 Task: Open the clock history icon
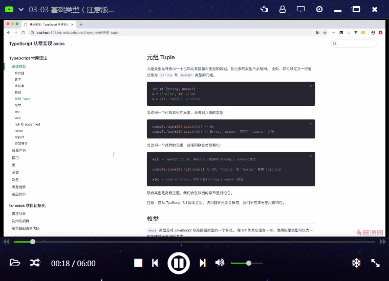(319, 9)
